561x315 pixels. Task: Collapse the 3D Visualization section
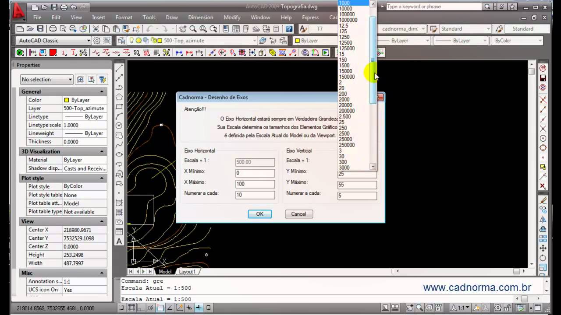tap(102, 151)
